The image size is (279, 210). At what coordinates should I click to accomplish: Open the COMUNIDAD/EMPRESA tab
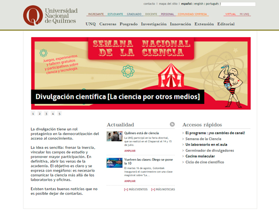coord(192,14)
